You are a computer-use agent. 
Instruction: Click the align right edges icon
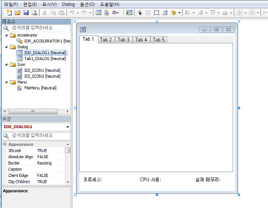pos(200,12)
